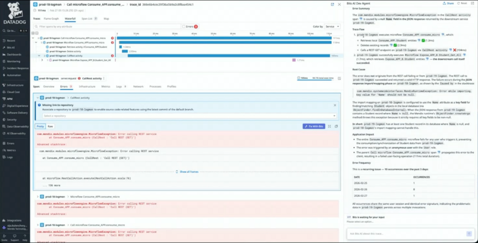Open the Select a repository dropdown

click(x=189, y=115)
